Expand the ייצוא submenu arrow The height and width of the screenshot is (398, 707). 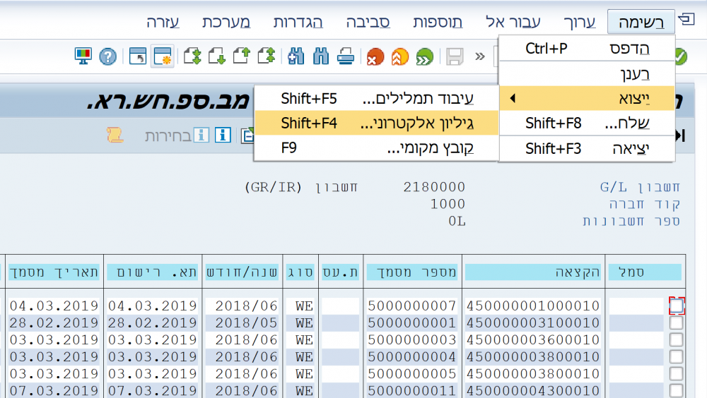[512, 98]
